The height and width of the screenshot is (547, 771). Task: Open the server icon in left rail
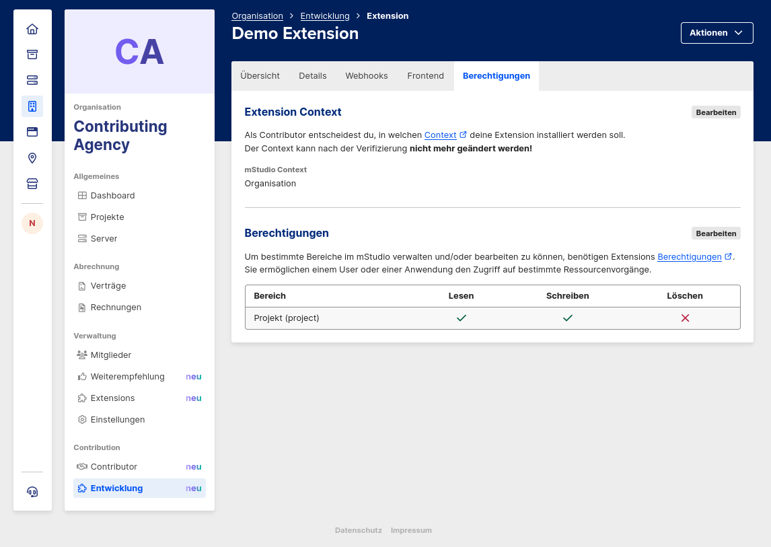[32, 80]
